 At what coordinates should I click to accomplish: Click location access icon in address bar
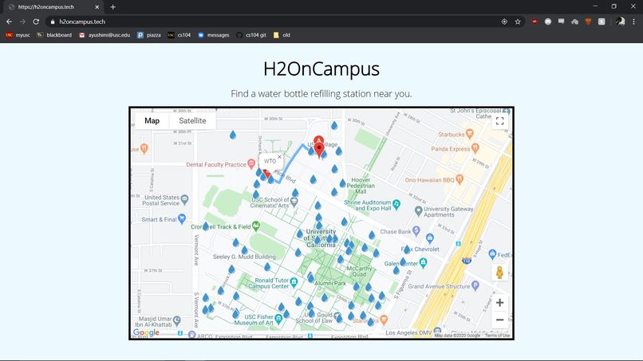pos(504,22)
